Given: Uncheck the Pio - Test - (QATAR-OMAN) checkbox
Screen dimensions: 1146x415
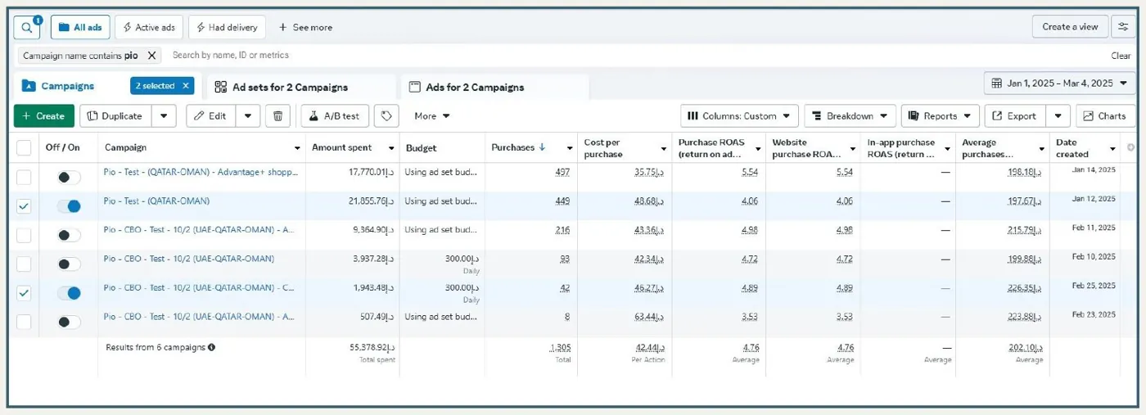Looking at the screenshot, I should [25, 206].
